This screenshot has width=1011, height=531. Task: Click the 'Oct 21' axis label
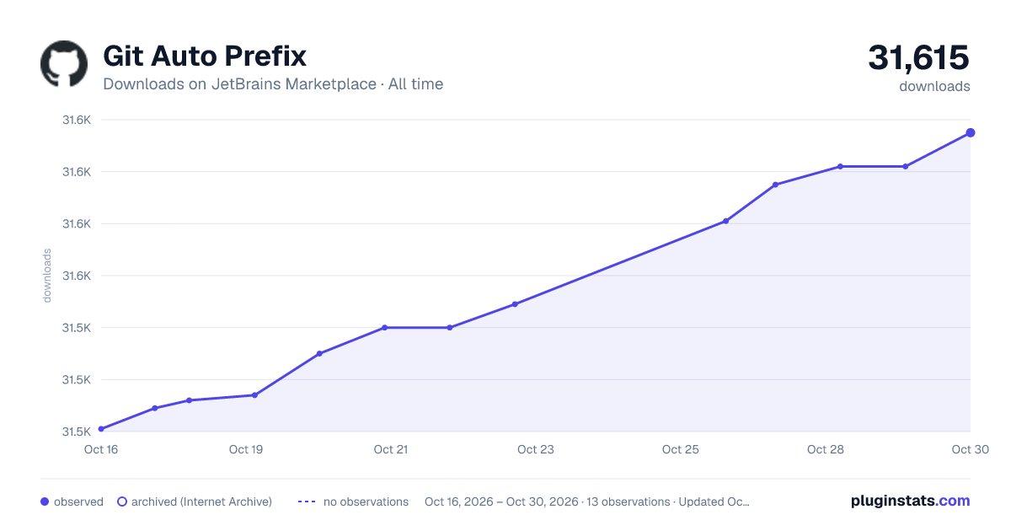(391, 449)
